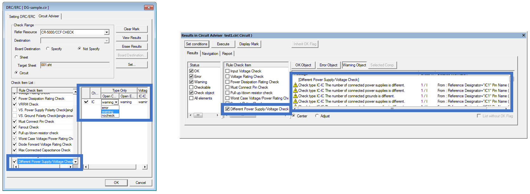The image size is (530, 194).
Task: Select the Adjust radio button
Action: [317, 116]
